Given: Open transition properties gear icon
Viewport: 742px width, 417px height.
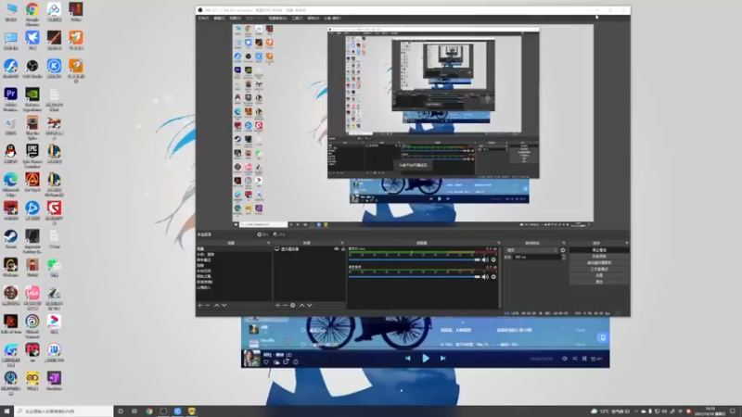Looking at the screenshot, I should [563, 250].
